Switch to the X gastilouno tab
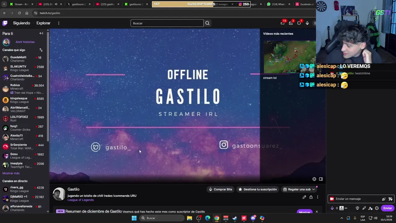Viewport: 396px width, 223px height. click(79, 4)
